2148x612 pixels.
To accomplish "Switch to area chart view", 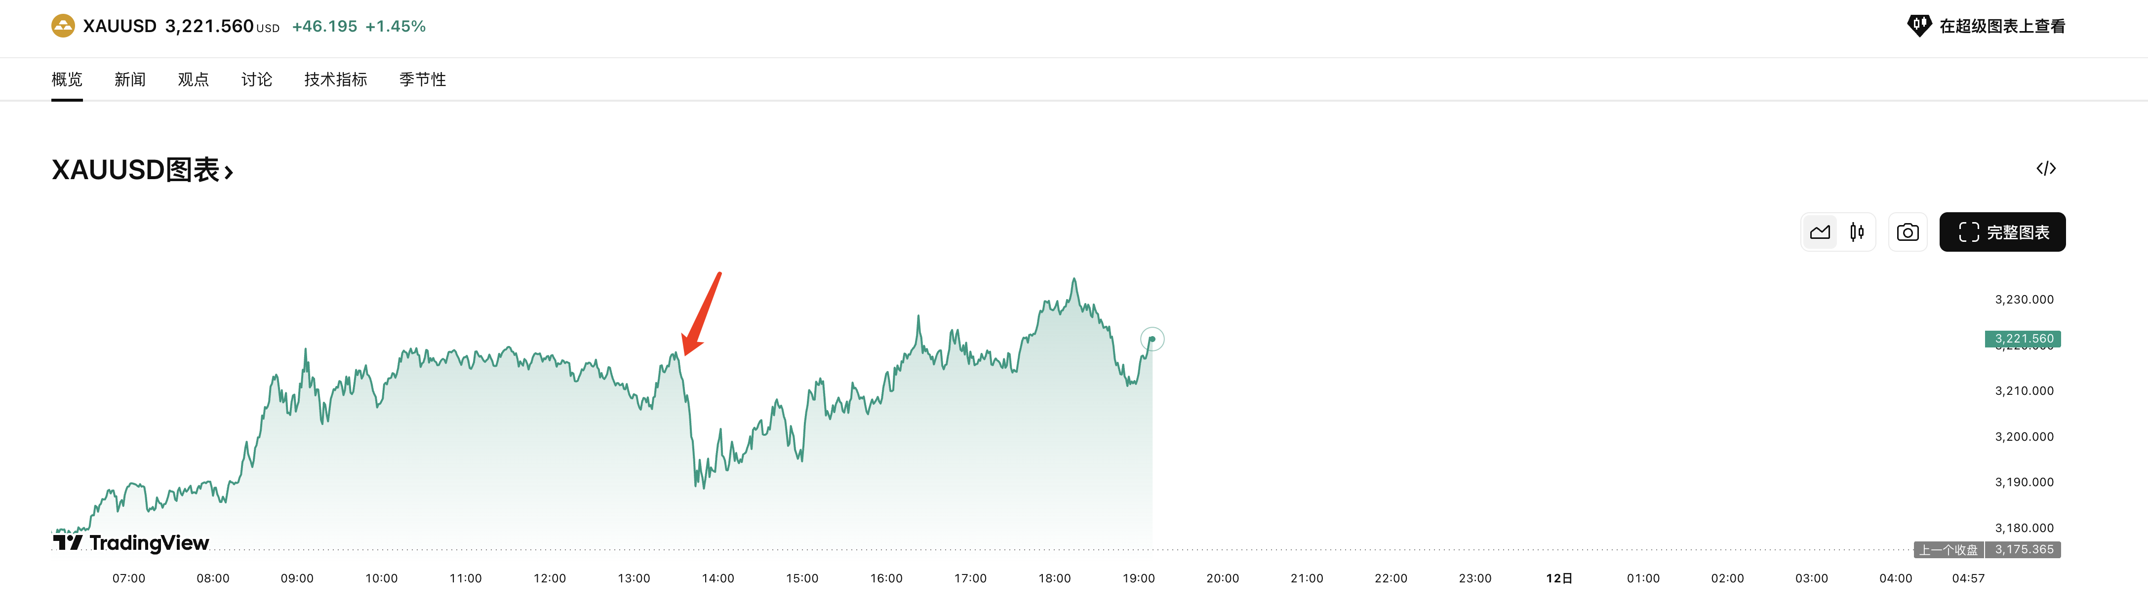I will pos(1820,232).
